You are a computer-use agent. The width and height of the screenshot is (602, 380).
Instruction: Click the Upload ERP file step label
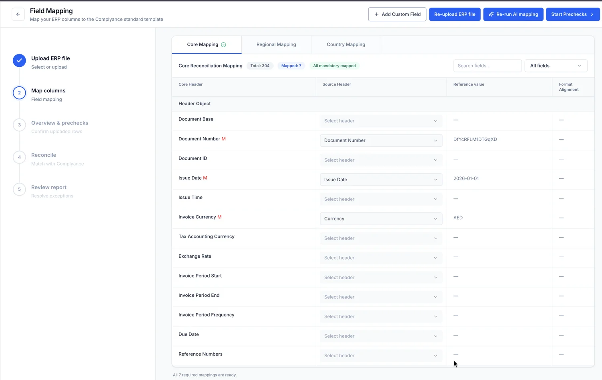(x=50, y=58)
